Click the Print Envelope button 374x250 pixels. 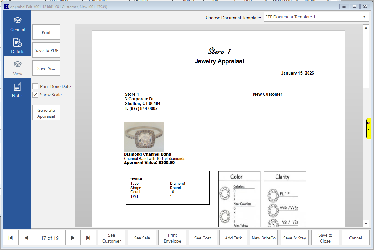tap(172, 238)
